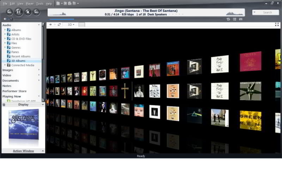Screen dimensions: 282x174
Task: Go back using the view back arrow
Action: pos(50,25)
